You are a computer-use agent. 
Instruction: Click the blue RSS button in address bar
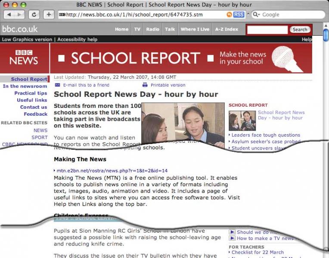pos(239,15)
